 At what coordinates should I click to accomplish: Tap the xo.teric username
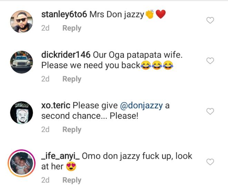click(56, 105)
